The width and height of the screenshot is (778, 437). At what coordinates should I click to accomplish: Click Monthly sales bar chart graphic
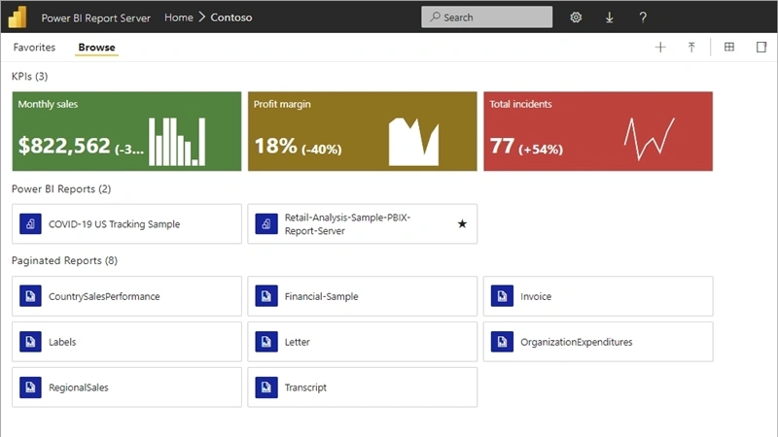pos(177,142)
